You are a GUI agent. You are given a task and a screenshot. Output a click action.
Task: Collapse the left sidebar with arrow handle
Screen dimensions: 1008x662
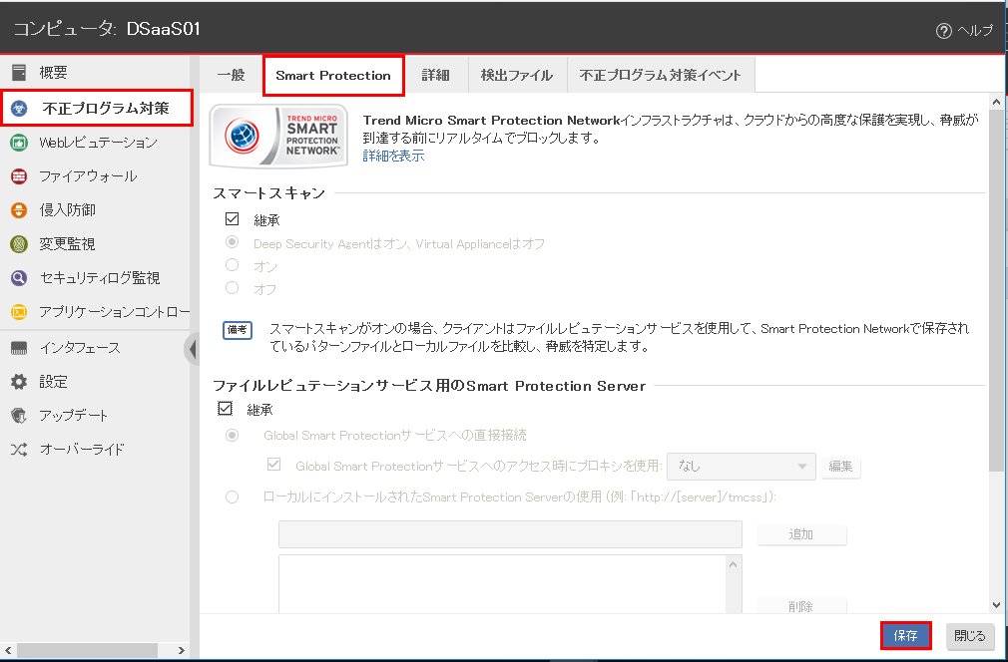pyautogui.click(x=191, y=349)
